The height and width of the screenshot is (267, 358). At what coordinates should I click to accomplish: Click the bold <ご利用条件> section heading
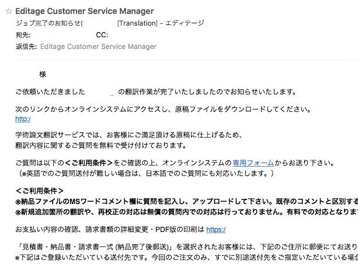point(40,191)
